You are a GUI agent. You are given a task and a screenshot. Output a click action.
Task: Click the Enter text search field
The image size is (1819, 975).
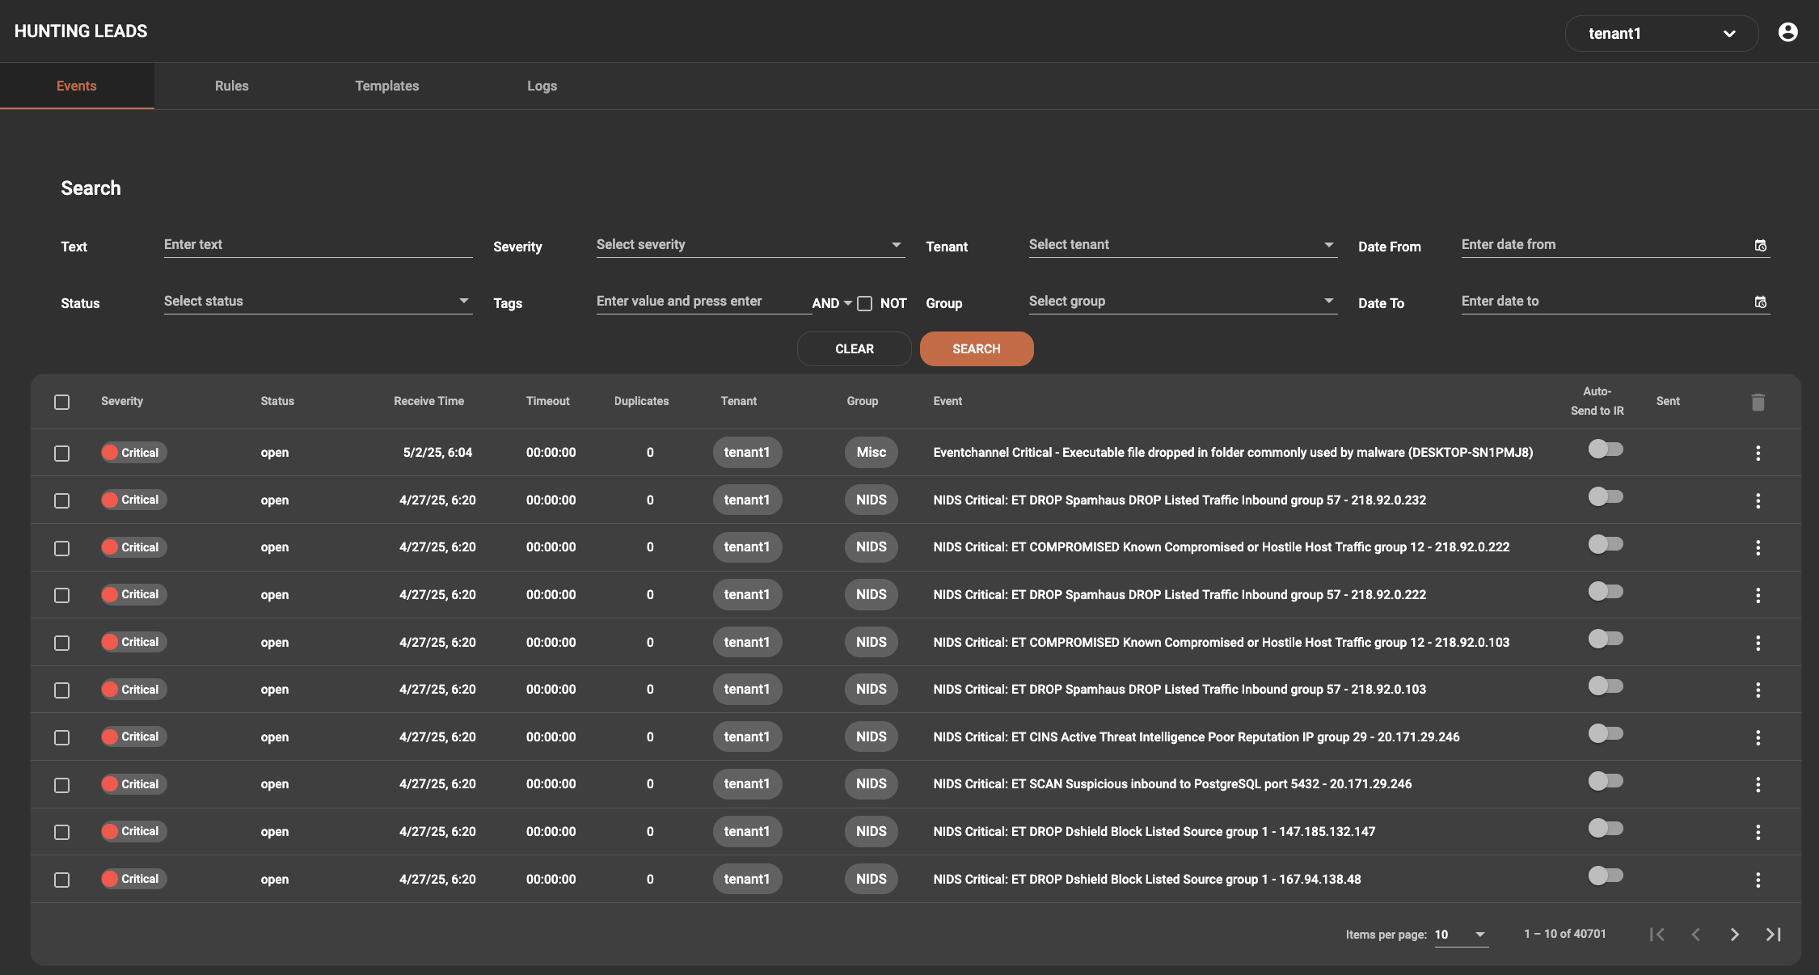(318, 245)
